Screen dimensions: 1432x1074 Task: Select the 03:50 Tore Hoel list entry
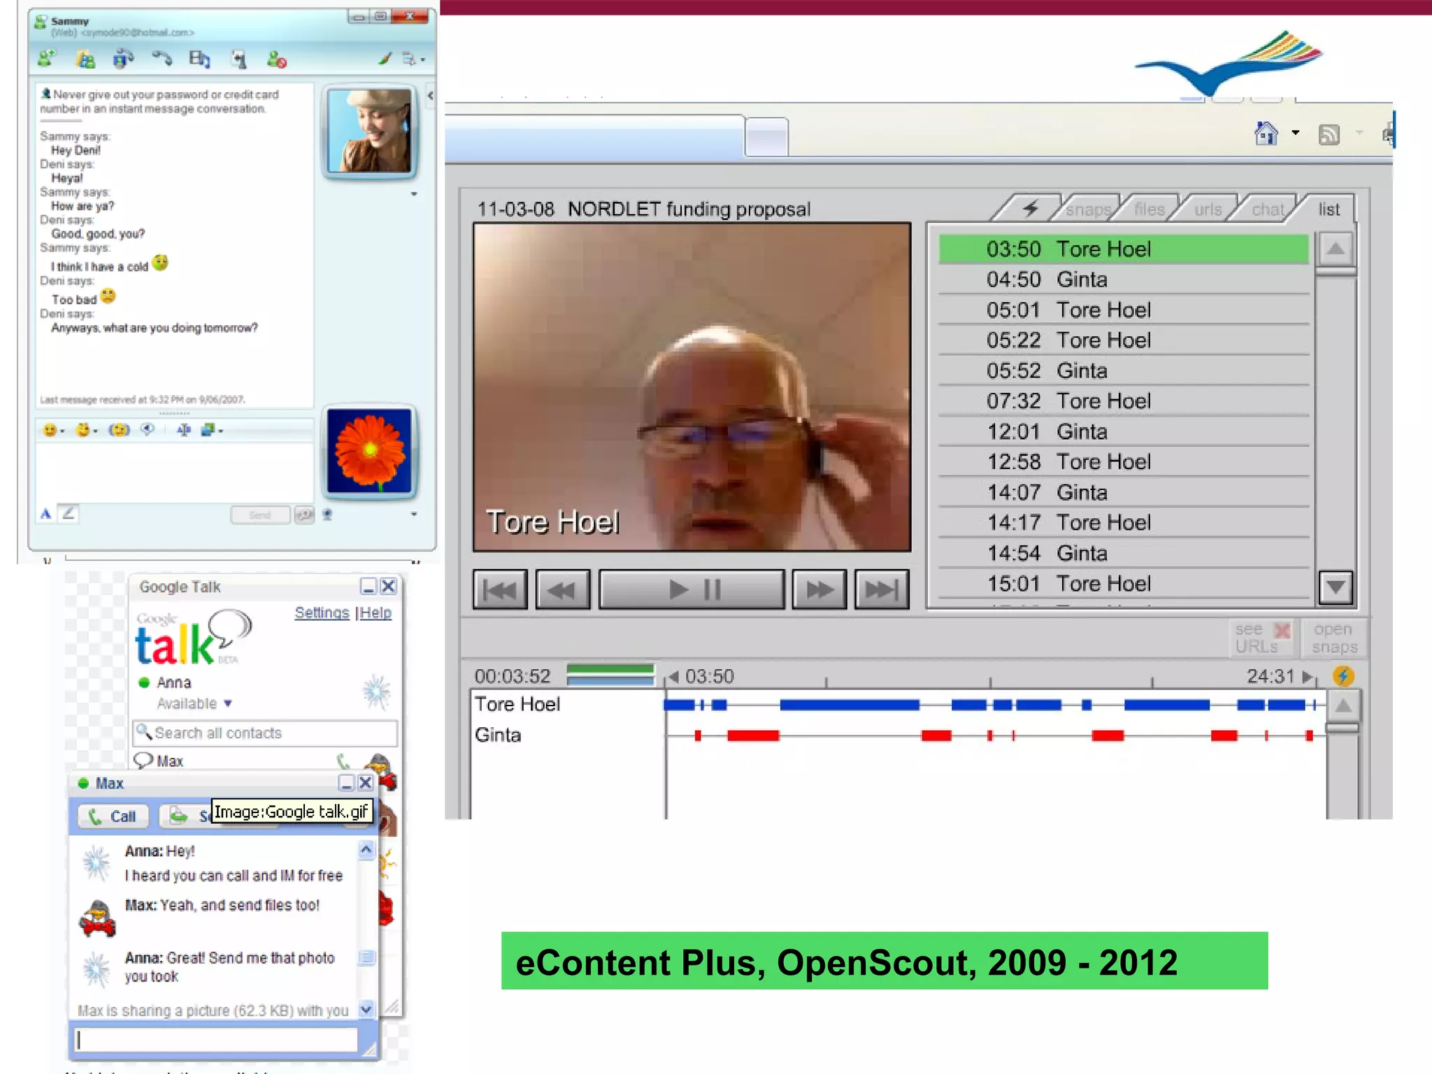1123,249
